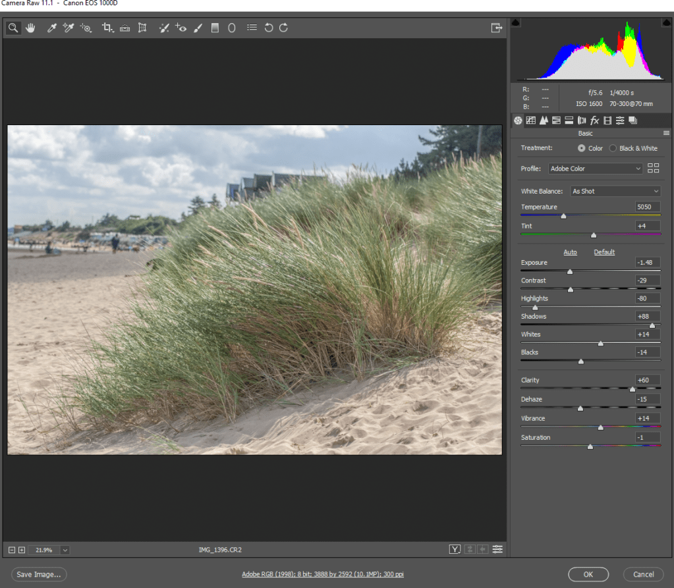The width and height of the screenshot is (674, 588).
Task: Select the Hand tool
Action: 30,28
